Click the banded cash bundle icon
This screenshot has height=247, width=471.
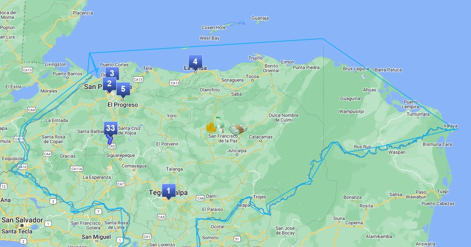pos(238,129)
